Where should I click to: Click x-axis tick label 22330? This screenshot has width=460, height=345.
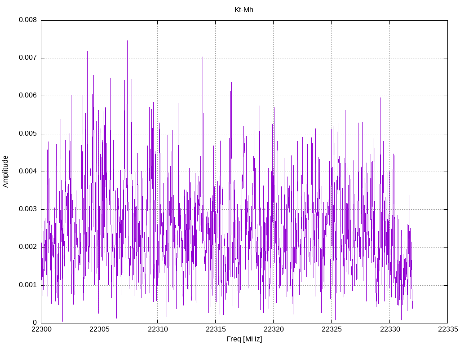click(390, 329)
